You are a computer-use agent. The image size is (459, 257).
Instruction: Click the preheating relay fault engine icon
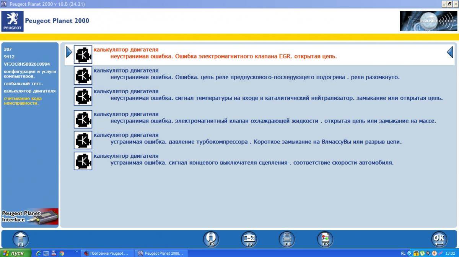(83, 76)
